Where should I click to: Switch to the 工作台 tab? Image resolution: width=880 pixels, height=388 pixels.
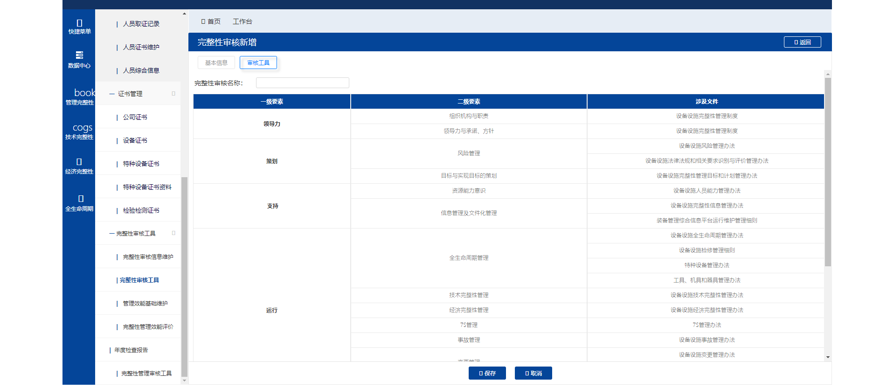coord(243,21)
